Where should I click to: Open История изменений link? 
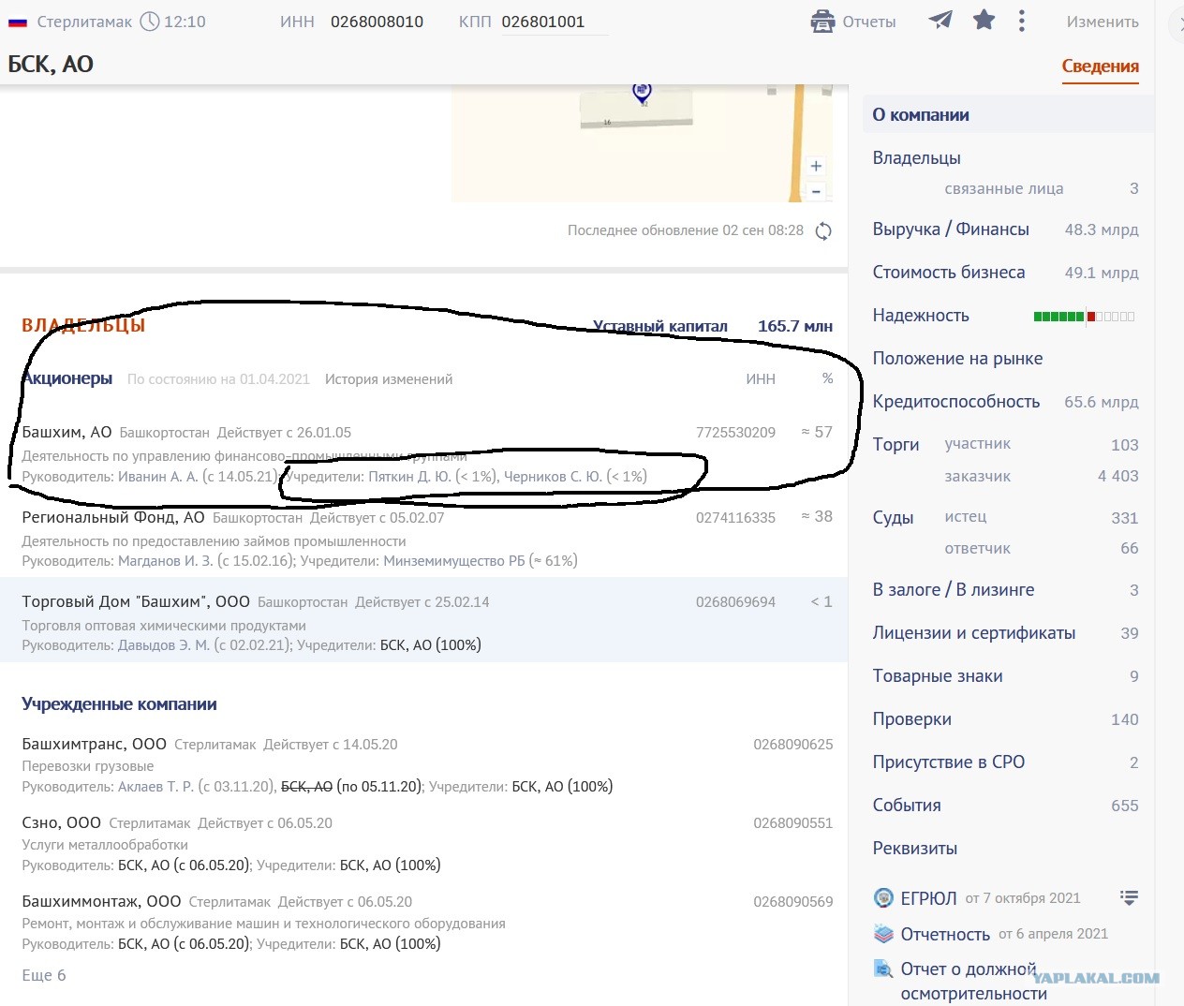tap(389, 379)
